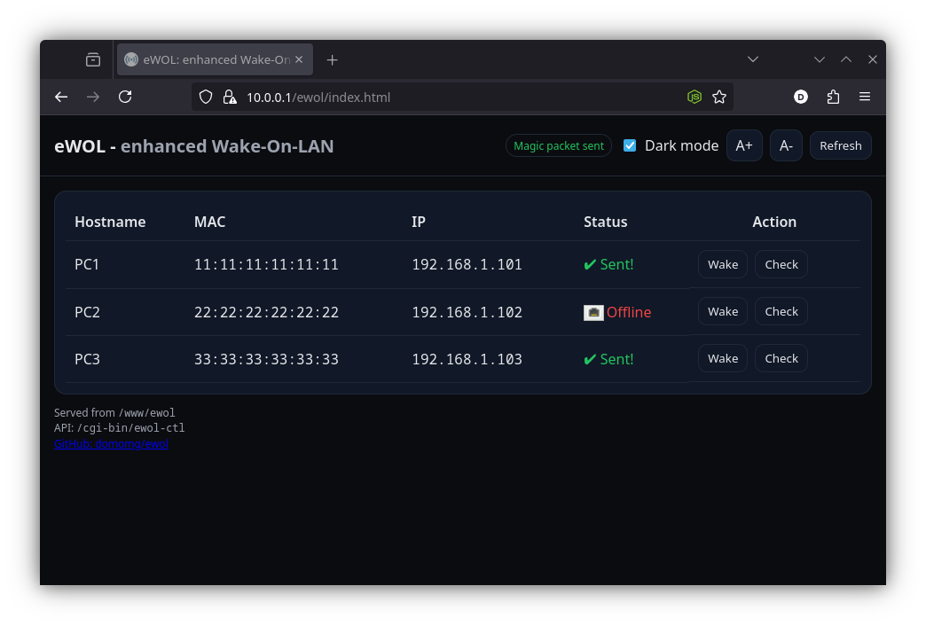Click the URL address field

tap(443, 97)
